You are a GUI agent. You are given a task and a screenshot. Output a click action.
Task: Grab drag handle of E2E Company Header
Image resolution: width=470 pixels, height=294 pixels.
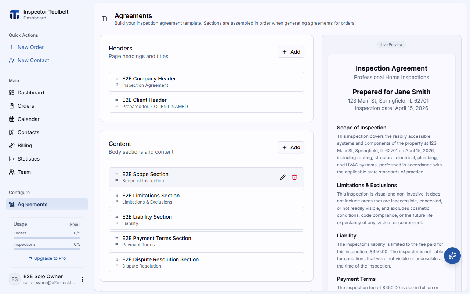tap(116, 82)
